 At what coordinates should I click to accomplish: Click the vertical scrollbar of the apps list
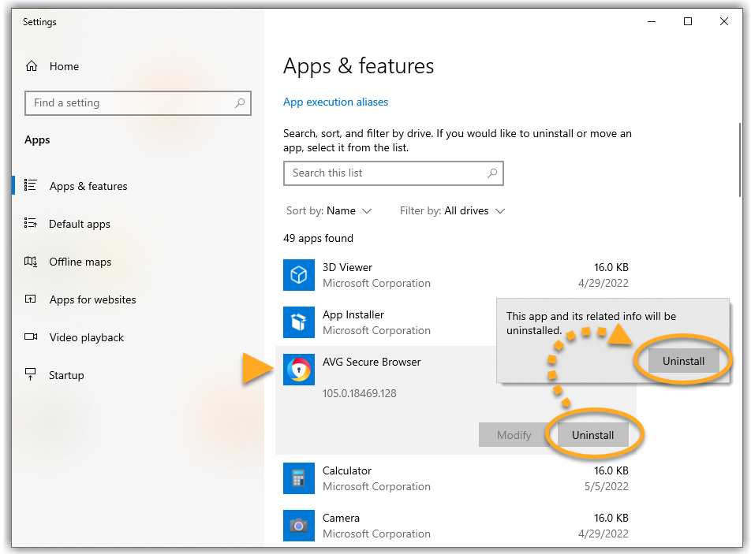(739, 158)
